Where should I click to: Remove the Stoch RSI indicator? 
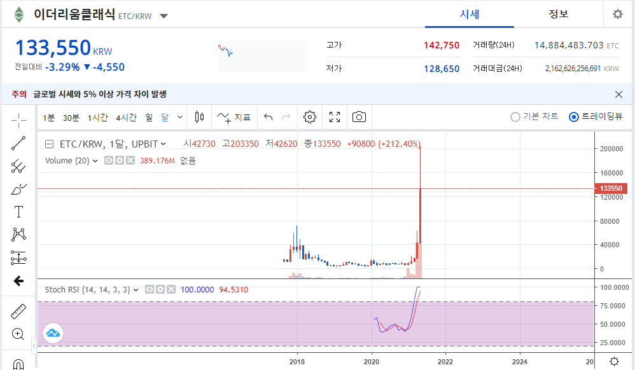(171, 289)
